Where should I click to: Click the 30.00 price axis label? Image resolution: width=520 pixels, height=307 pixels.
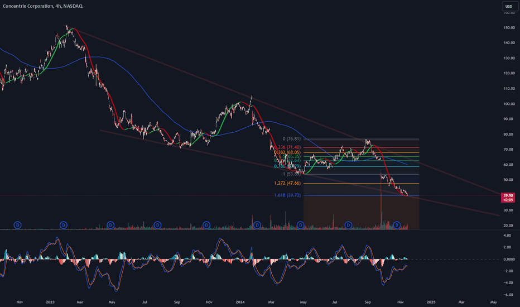pyautogui.click(x=509, y=210)
